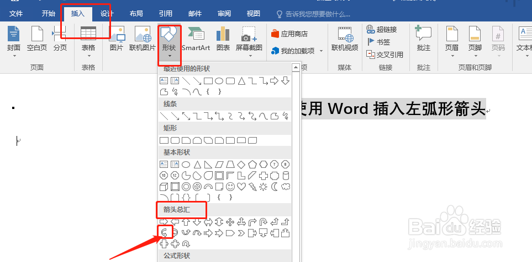Pick the heart shape in basic shapes
Screen dimensions: 532x262
coord(241,186)
